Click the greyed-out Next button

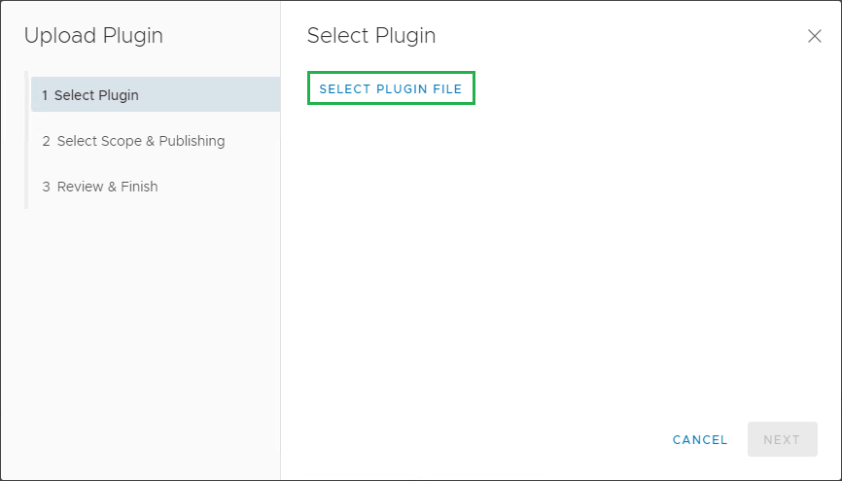(x=782, y=439)
